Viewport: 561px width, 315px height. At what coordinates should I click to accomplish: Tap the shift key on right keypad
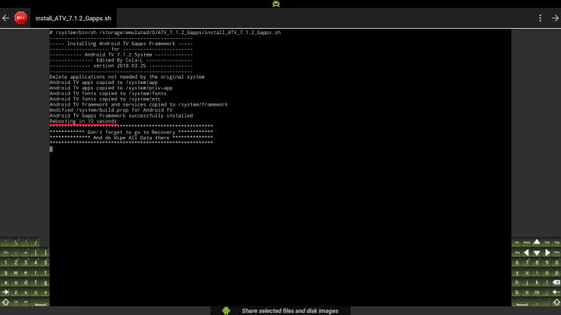[556, 302]
